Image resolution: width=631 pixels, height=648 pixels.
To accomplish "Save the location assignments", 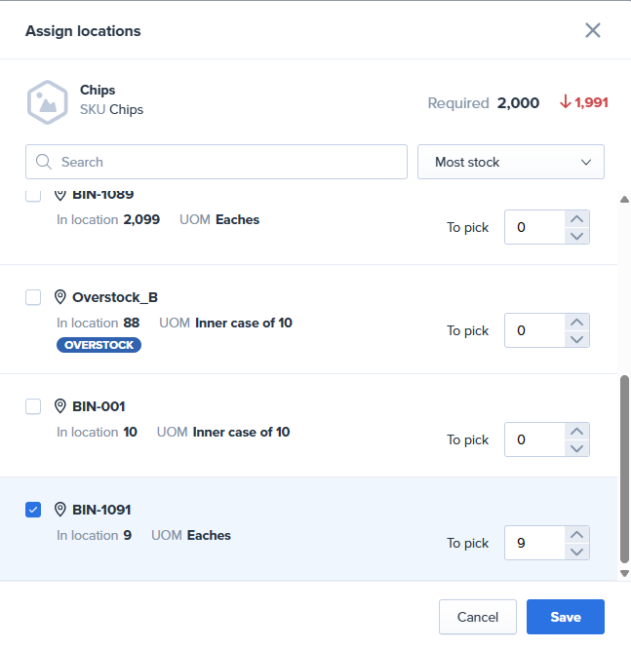I will pos(565,617).
